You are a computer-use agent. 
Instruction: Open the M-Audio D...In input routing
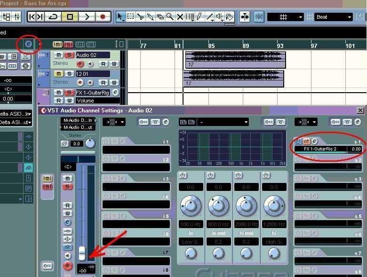coord(78,120)
